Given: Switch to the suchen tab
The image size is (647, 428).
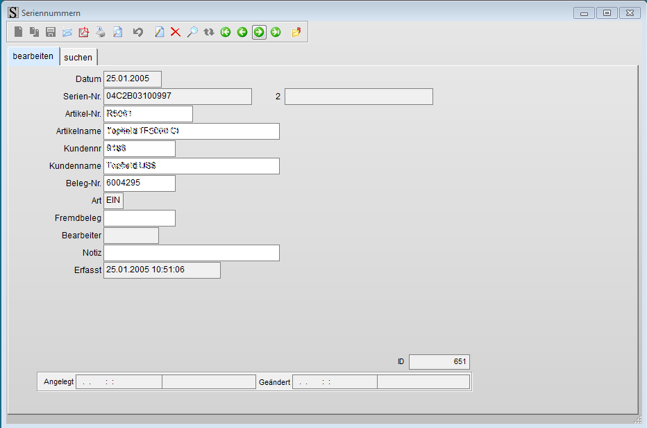Looking at the screenshot, I should point(78,58).
